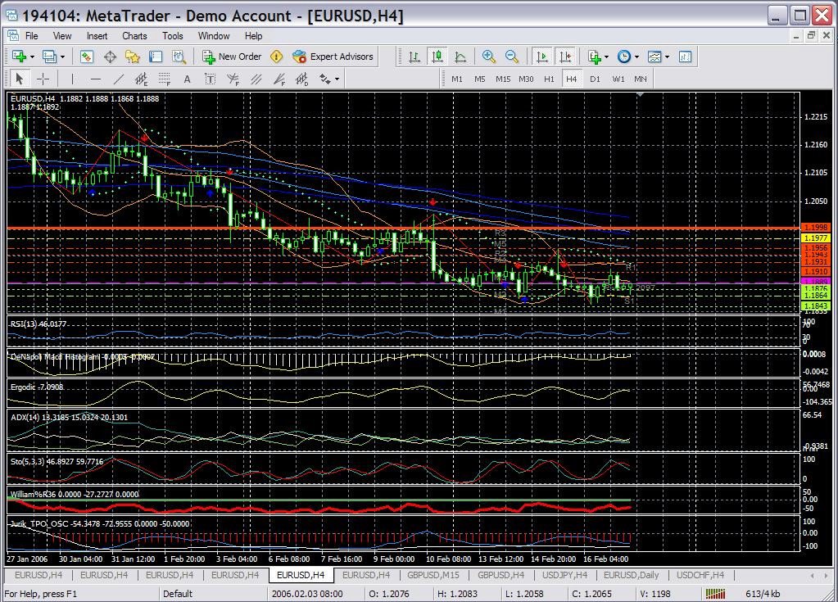The height and width of the screenshot is (602, 838).
Task: Switch to the USDCHF,H4 chart tab
Action: tap(700, 575)
